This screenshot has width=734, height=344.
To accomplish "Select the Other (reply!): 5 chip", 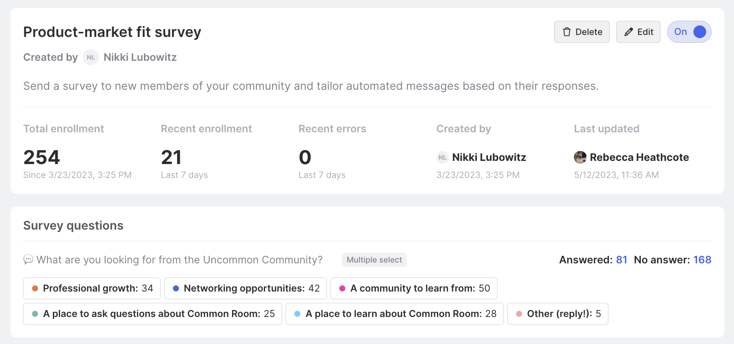I will (558, 314).
